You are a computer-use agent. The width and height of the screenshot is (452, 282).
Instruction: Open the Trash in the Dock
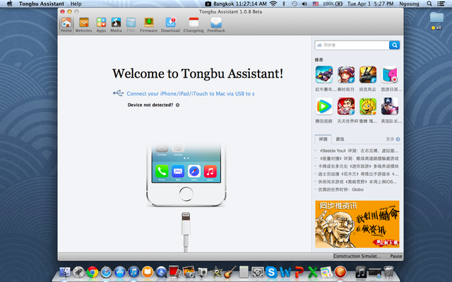[x=388, y=272]
